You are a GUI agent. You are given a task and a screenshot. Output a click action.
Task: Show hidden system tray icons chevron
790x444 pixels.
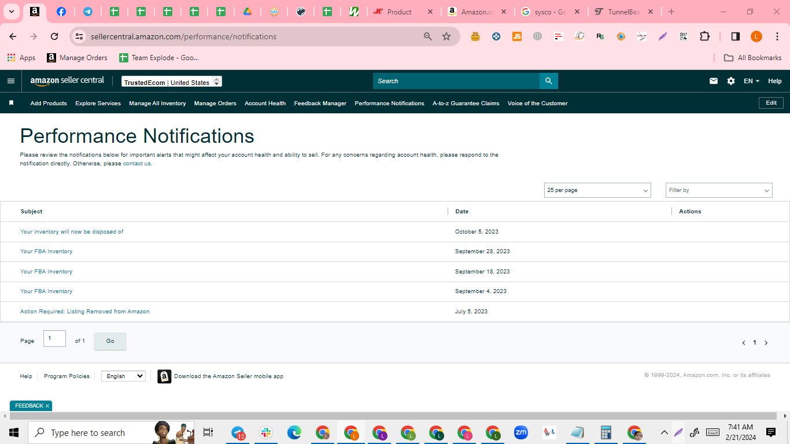[664, 432]
